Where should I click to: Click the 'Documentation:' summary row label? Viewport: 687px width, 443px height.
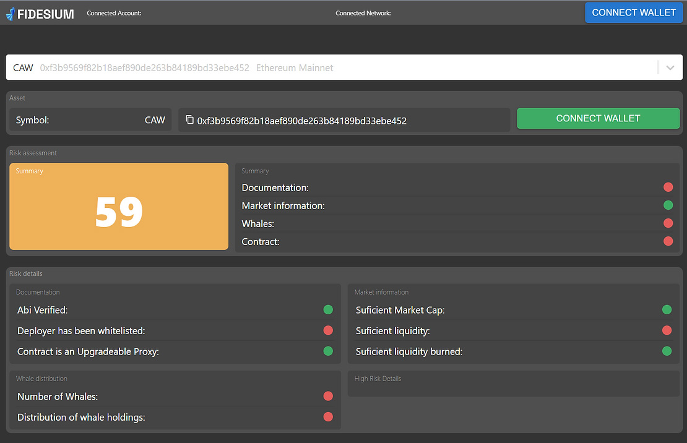pos(275,187)
